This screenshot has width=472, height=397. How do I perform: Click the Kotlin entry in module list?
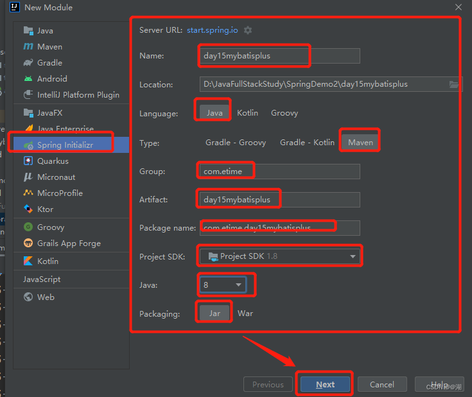(x=71, y=261)
